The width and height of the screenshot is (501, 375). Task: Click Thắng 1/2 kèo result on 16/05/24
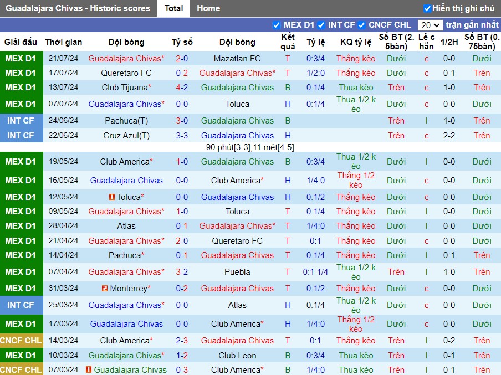point(356,180)
